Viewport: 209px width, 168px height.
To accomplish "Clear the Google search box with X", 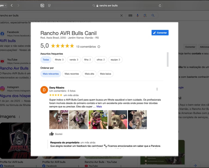I will coord(121,15).
